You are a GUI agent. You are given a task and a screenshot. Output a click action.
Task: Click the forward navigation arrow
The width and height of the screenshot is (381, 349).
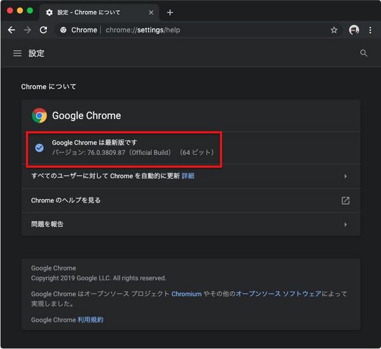[27, 30]
